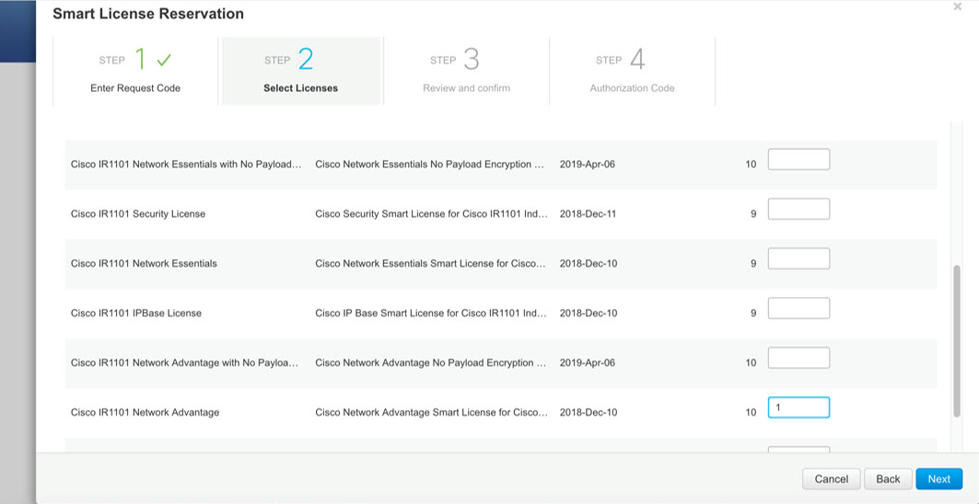Click description 'Cisco Network Advantage No Payload Encryption'
This screenshot has height=504, width=979.
tap(431, 362)
